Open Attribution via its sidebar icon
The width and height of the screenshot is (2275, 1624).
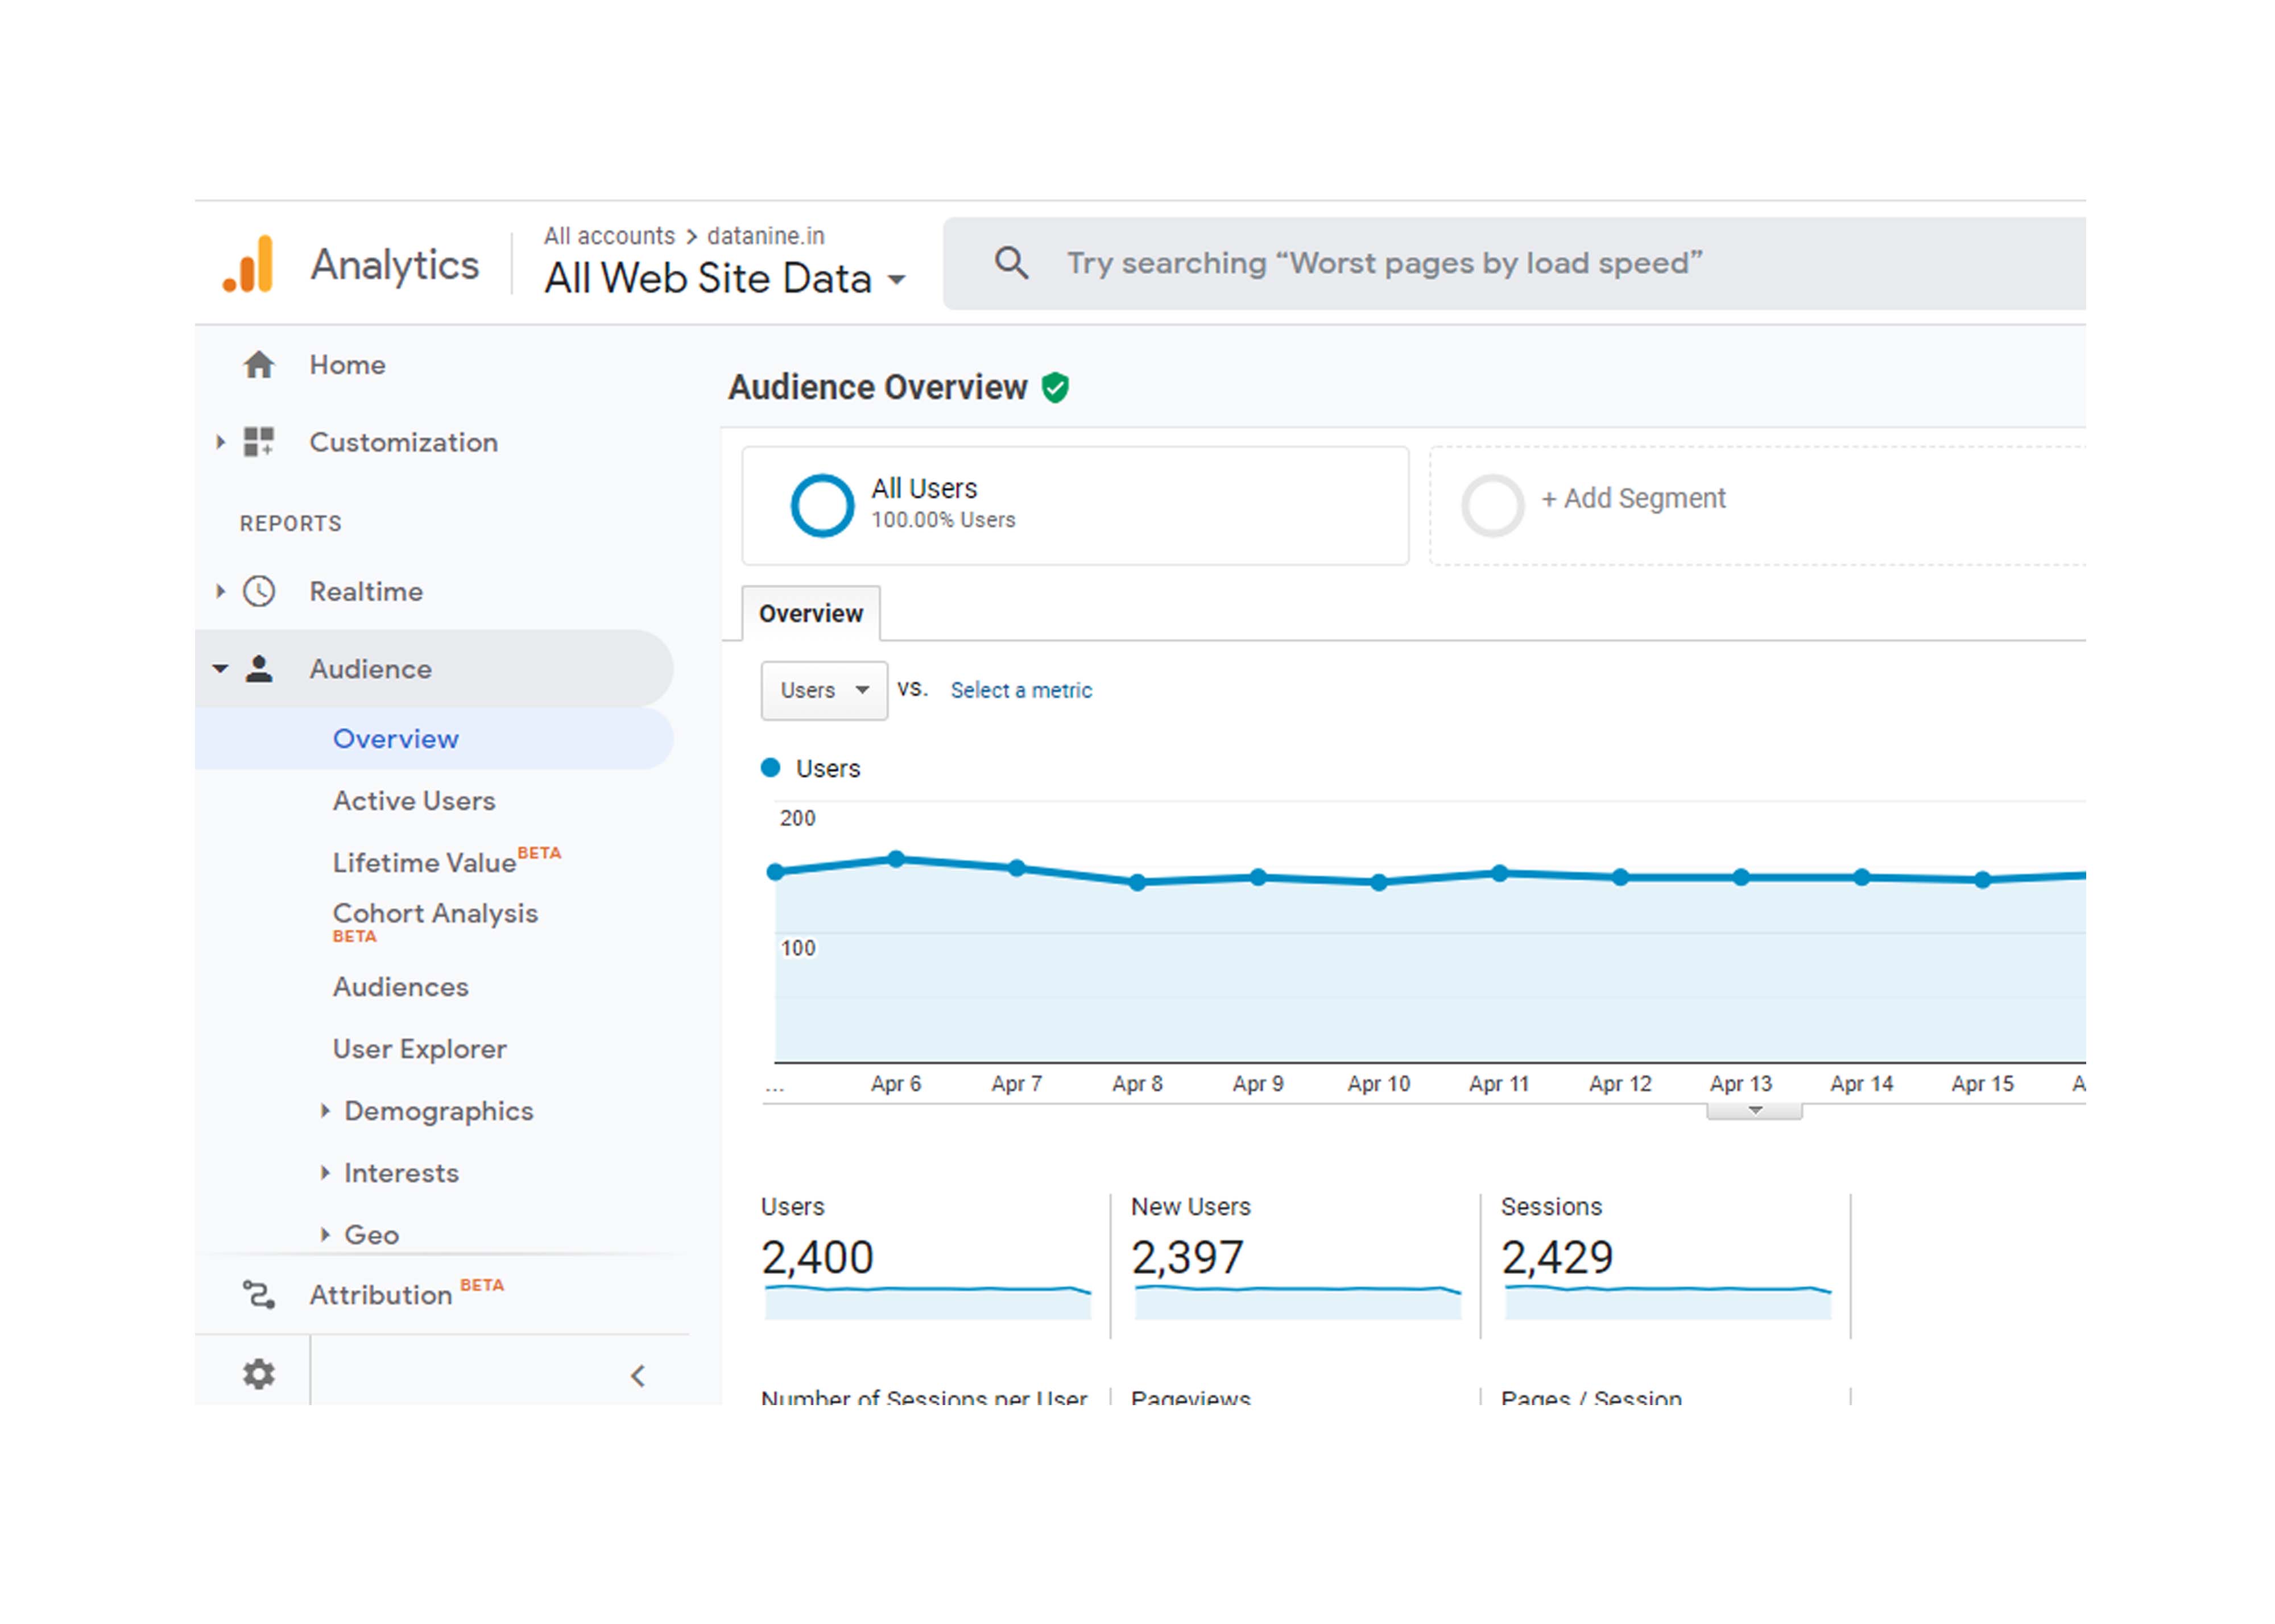259,1294
